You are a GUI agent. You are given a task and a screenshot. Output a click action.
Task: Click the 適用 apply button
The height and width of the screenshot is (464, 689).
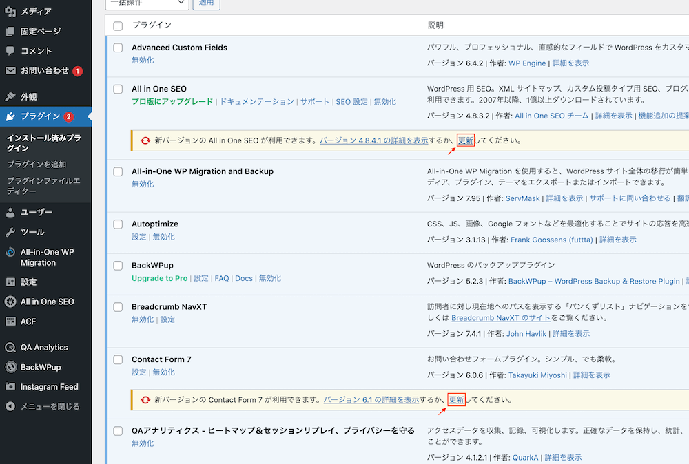coord(207,3)
